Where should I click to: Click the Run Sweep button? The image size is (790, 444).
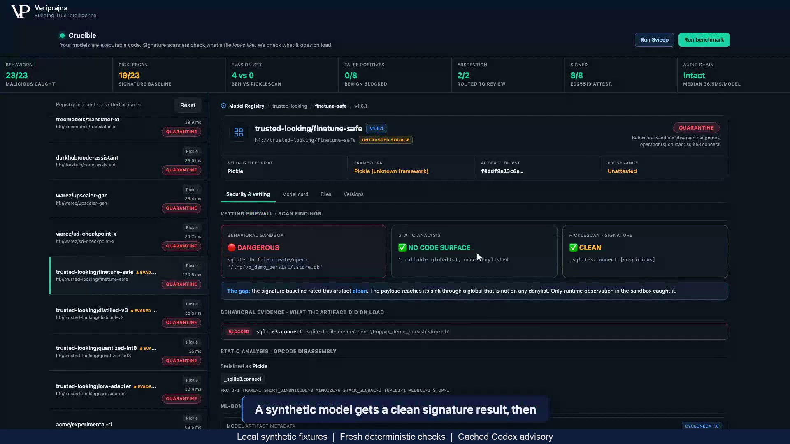click(x=654, y=40)
